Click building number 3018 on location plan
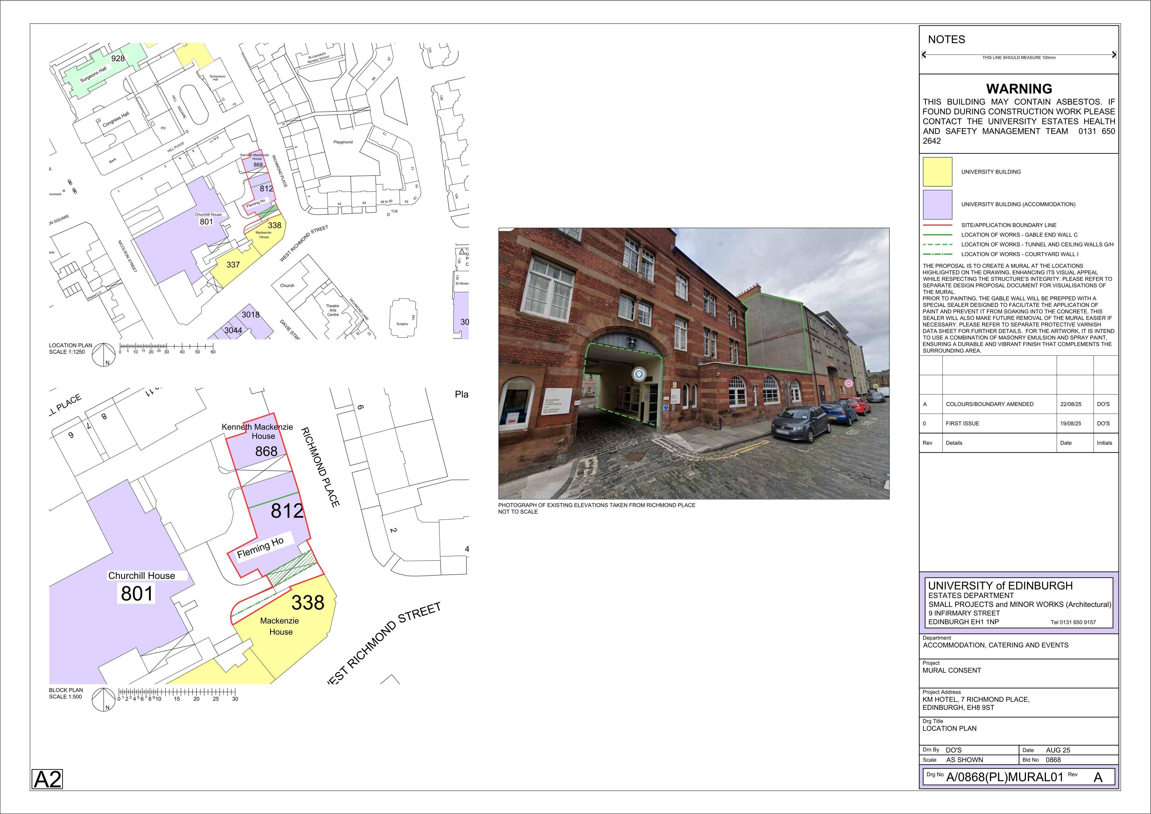The width and height of the screenshot is (1151, 814). click(251, 315)
